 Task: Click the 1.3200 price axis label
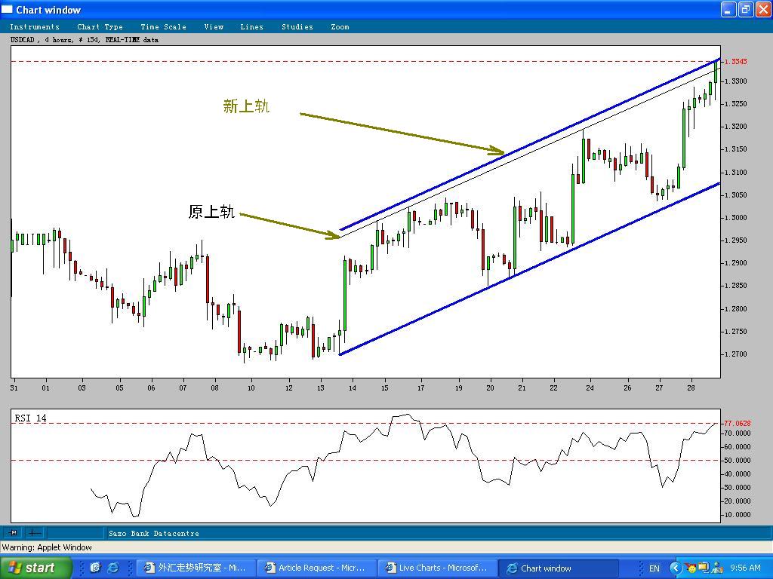pyautogui.click(x=735, y=127)
